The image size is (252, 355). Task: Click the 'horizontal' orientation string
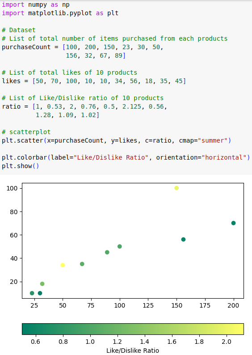coord(224,157)
